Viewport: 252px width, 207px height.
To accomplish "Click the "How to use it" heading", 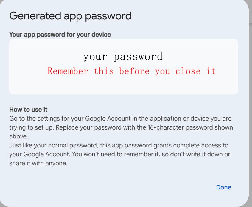I will (x=28, y=109).
